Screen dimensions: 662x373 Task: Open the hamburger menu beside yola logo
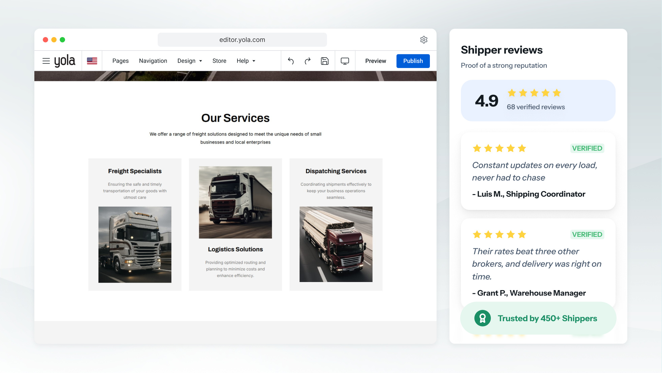(46, 61)
